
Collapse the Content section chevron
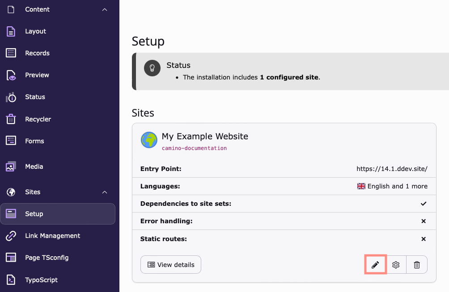[x=104, y=9]
